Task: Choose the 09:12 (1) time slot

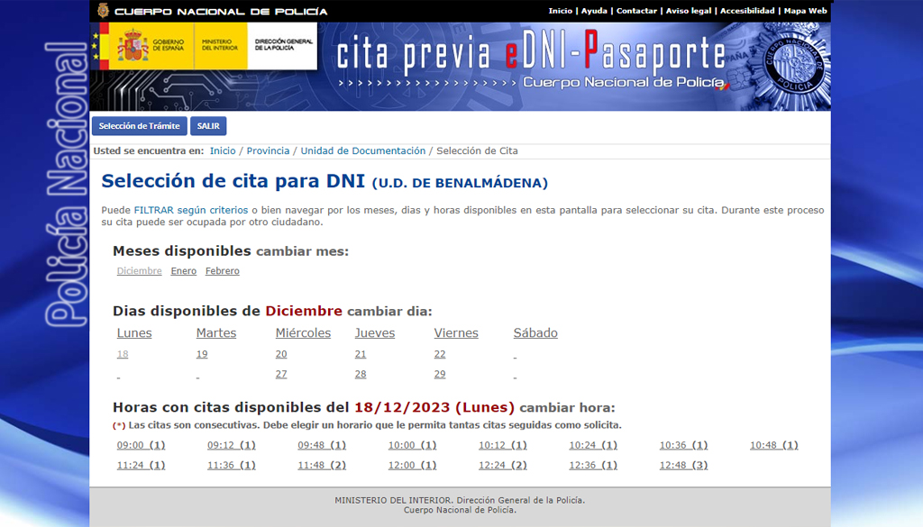Action: point(232,445)
